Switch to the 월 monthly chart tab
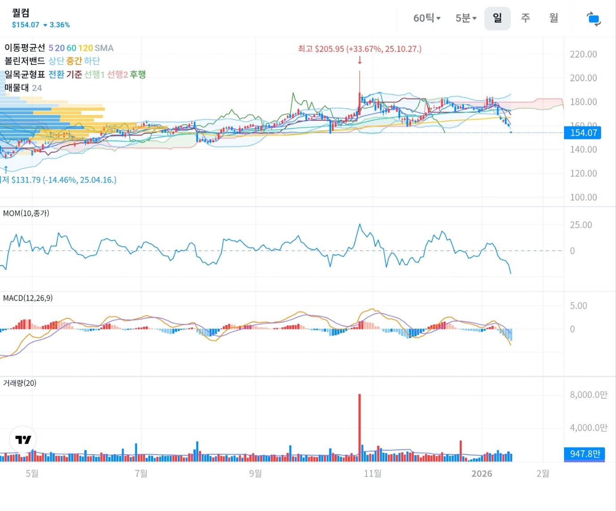 [x=554, y=18]
